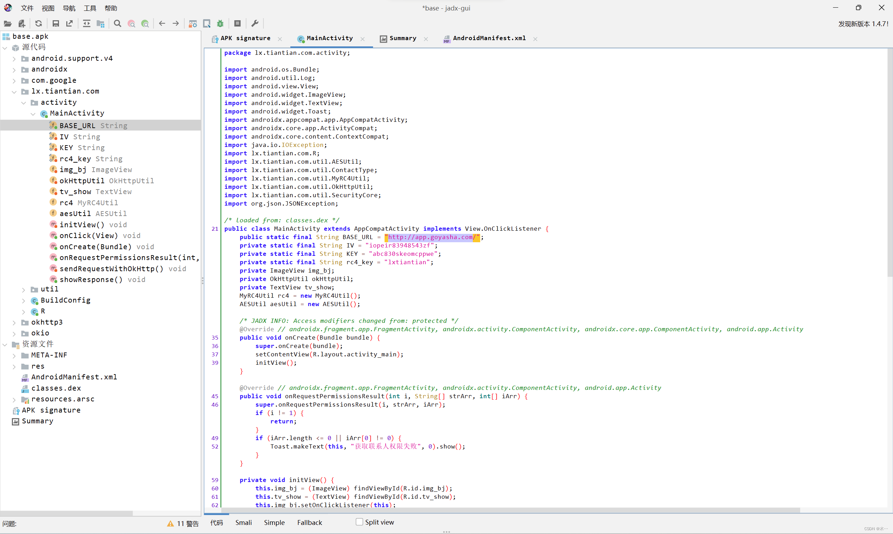Click the code horizontal scrollbar
Viewport: 893px width, 534px height.
[504, 510]
